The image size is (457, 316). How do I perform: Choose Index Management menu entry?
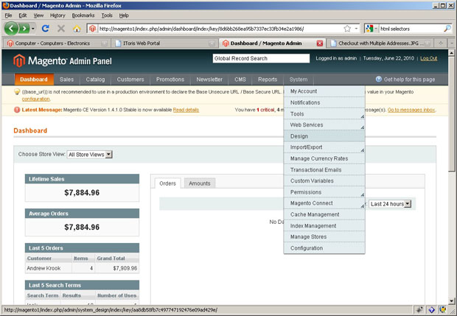(324, 225)
